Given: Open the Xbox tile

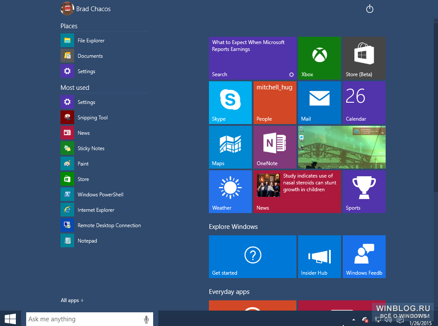Looking at the screenshot, I should [x=319, y=58].
